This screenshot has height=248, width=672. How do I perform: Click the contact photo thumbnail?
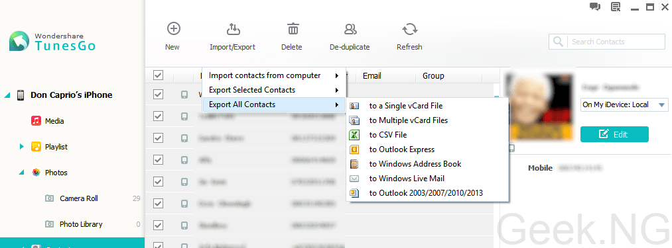pyautogui.click(x=539, y=107)
